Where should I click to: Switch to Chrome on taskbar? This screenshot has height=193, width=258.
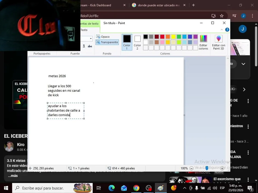136,188
